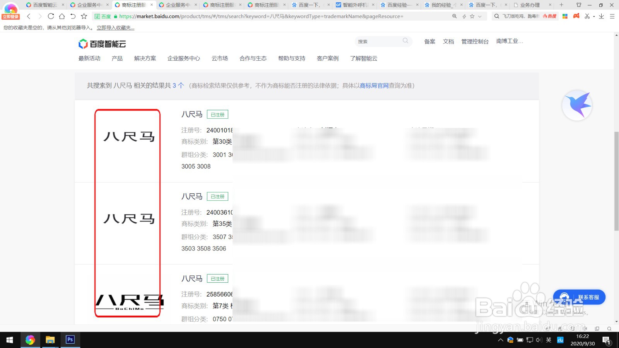Close the active 商标注册服 tab
619x348 pixels.
point(152,5)
